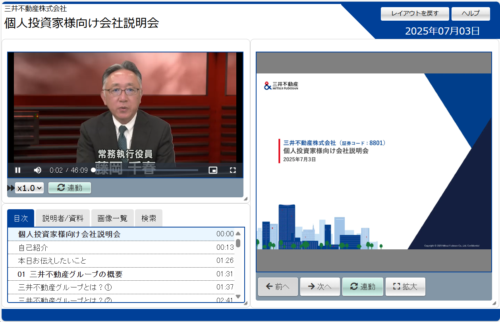Click the contents panel resize handle
Viewport: 500px width, 322px height.
click(x=245, y=303)
